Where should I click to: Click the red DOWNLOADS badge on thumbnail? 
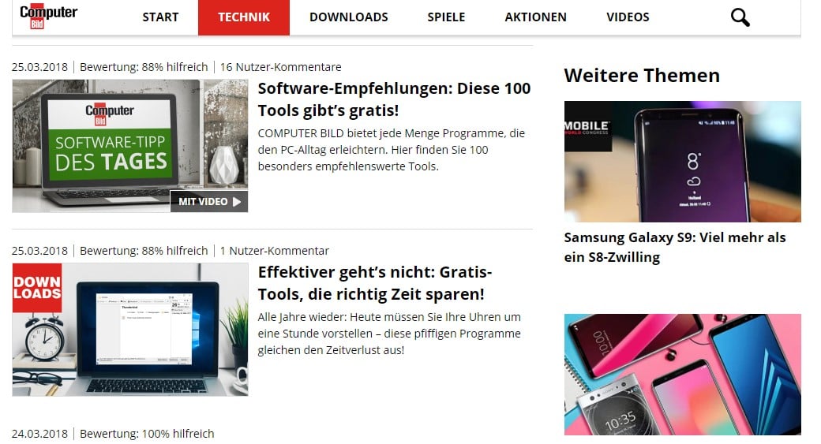(37, 288)
